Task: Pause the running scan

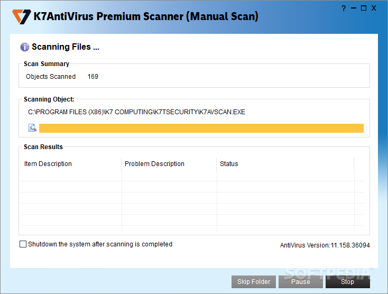Action: [x=301, y=282]
